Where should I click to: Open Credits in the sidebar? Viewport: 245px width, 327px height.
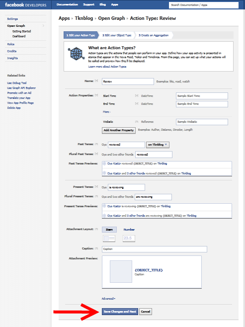point(11,51)
